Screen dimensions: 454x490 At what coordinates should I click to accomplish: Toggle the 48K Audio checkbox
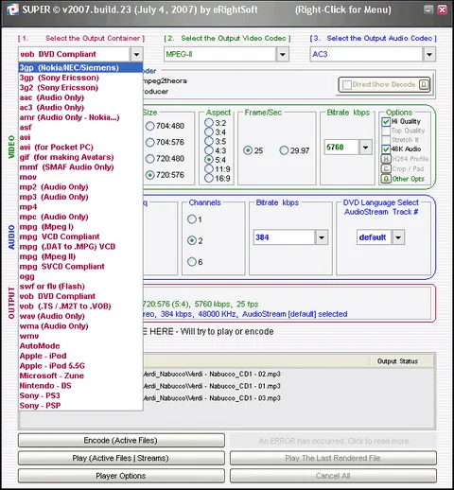[x=386, y=149]
